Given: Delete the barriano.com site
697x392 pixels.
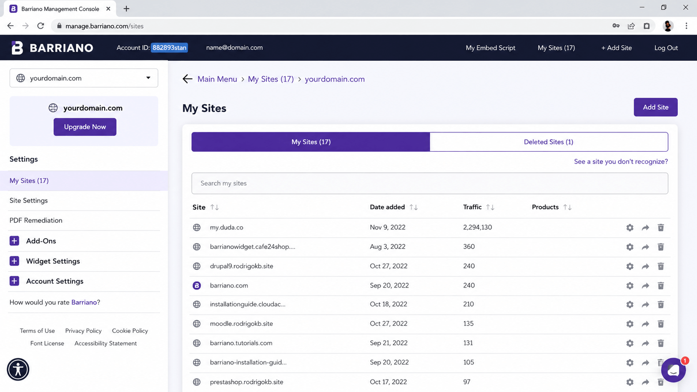Looking at the screenshot, I should 661,286.
